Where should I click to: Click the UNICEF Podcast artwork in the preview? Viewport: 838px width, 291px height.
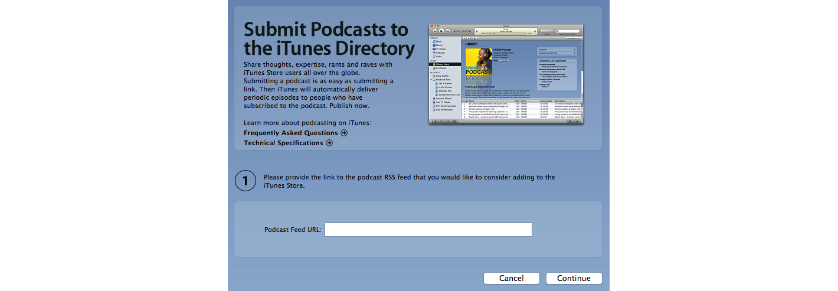[x=479, y=61]
